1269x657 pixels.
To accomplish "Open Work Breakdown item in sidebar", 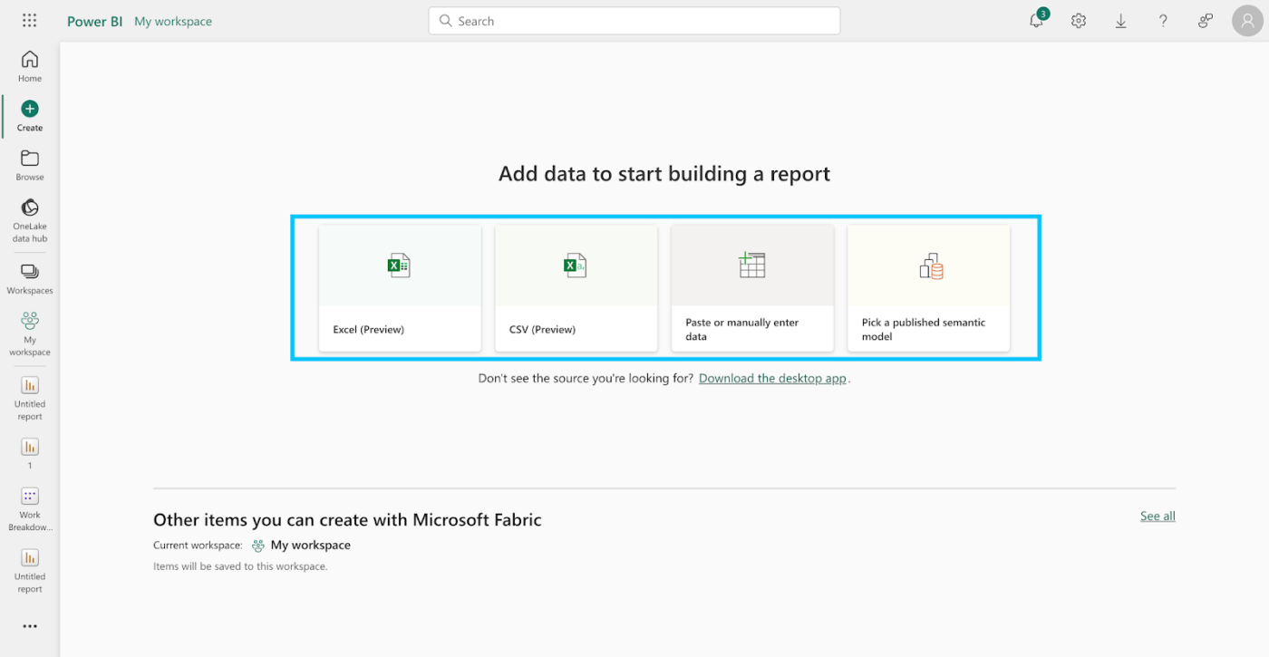I will click(30, 509).
